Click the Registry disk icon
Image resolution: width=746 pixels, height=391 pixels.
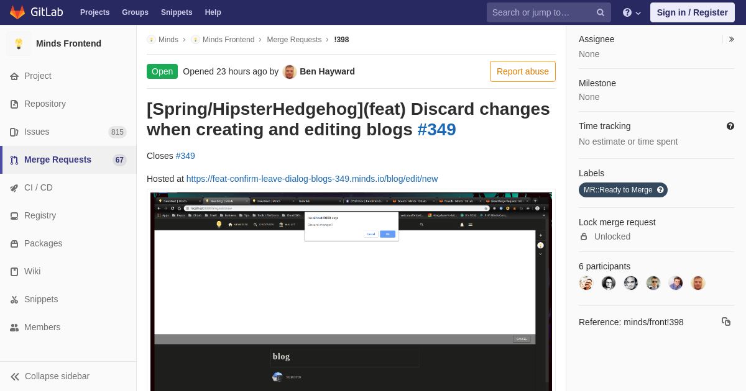pyautogui.click(x=14, y=216)
